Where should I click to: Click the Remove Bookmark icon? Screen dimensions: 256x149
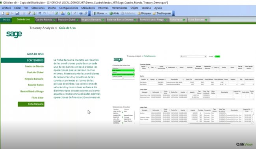pos(75,13)
